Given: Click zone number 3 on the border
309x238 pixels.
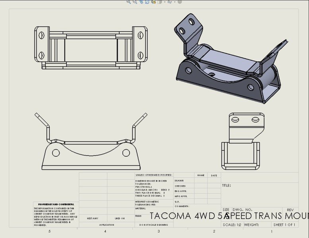Looking at the screenshot, I should point(159,231).
